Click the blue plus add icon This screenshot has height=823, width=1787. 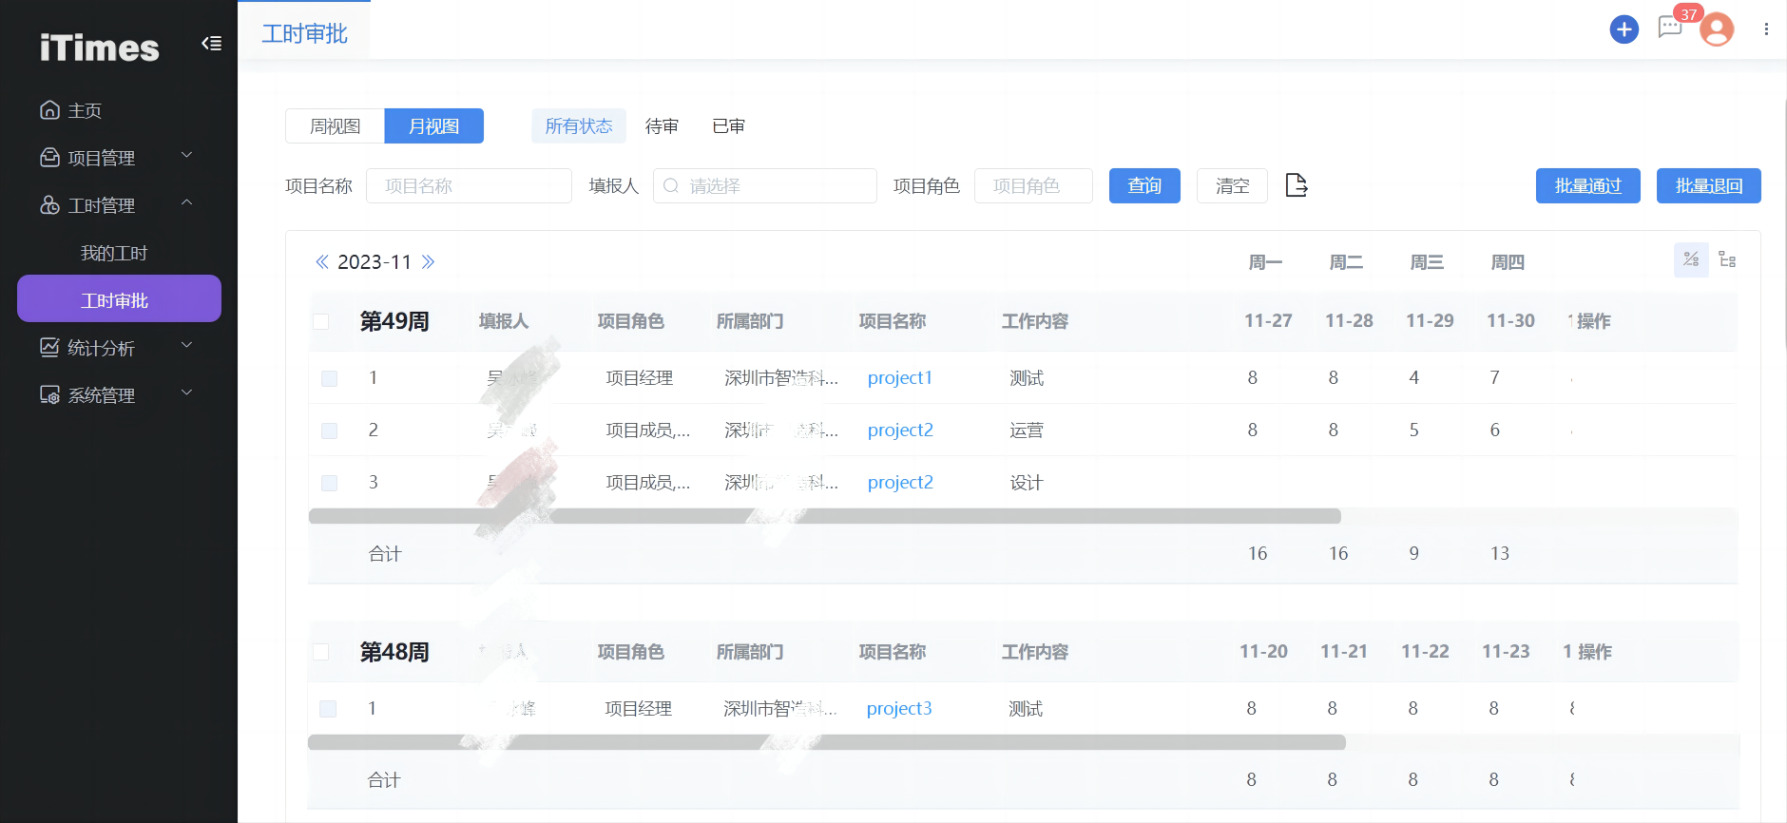tap(1624, 29)
